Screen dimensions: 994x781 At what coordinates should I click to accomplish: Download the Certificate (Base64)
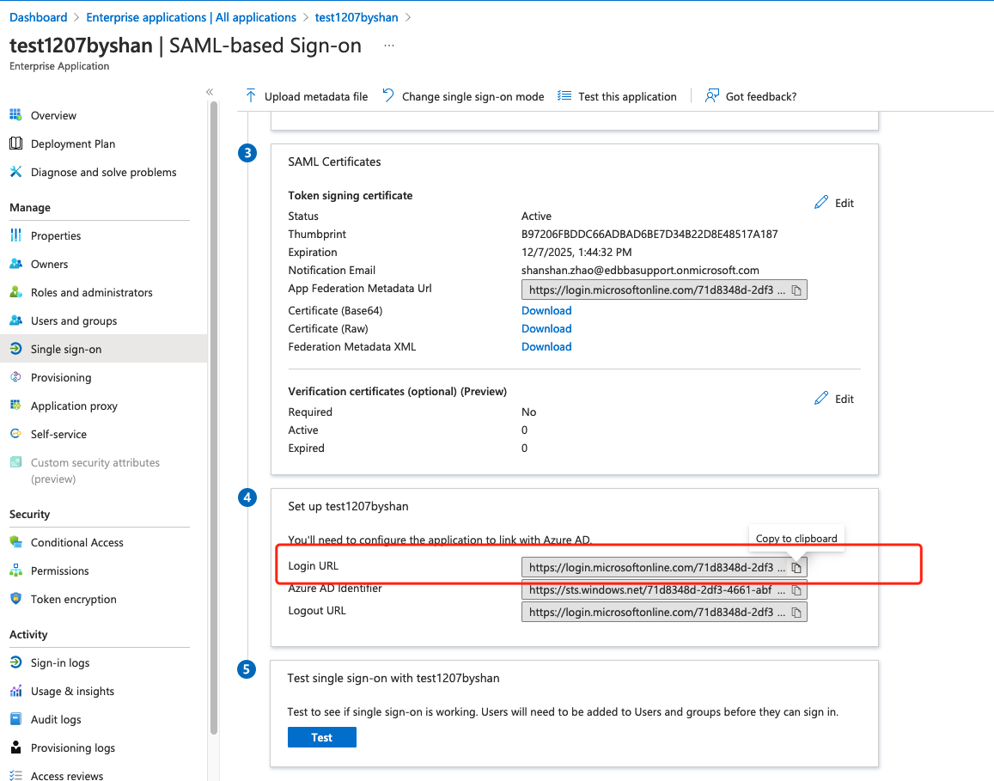[546, 311]
